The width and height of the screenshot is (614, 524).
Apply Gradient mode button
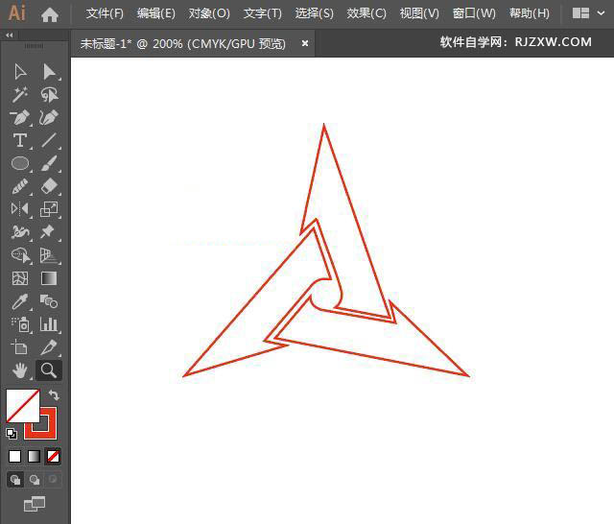[35, 456]
